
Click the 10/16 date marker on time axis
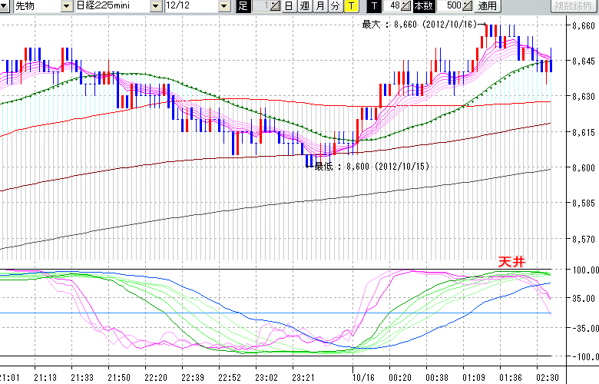(x=362, y=377)
